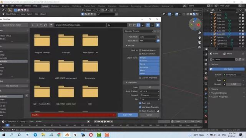Hide Circle object with its eye icon
Image resolution: width=246 pixels, height=138 pixels.
click(240, 15)
